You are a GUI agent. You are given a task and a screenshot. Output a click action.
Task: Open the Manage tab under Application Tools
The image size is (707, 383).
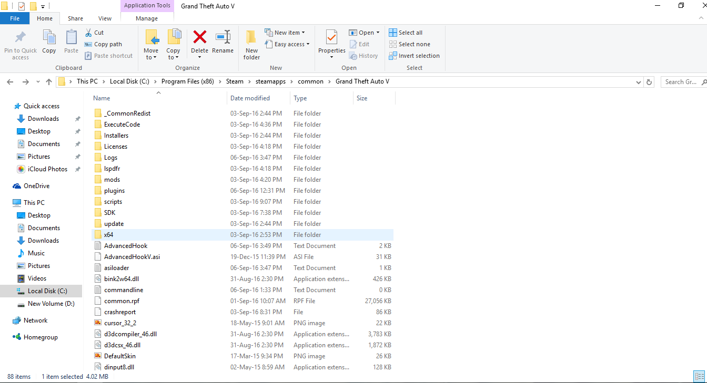pos(147,18)
